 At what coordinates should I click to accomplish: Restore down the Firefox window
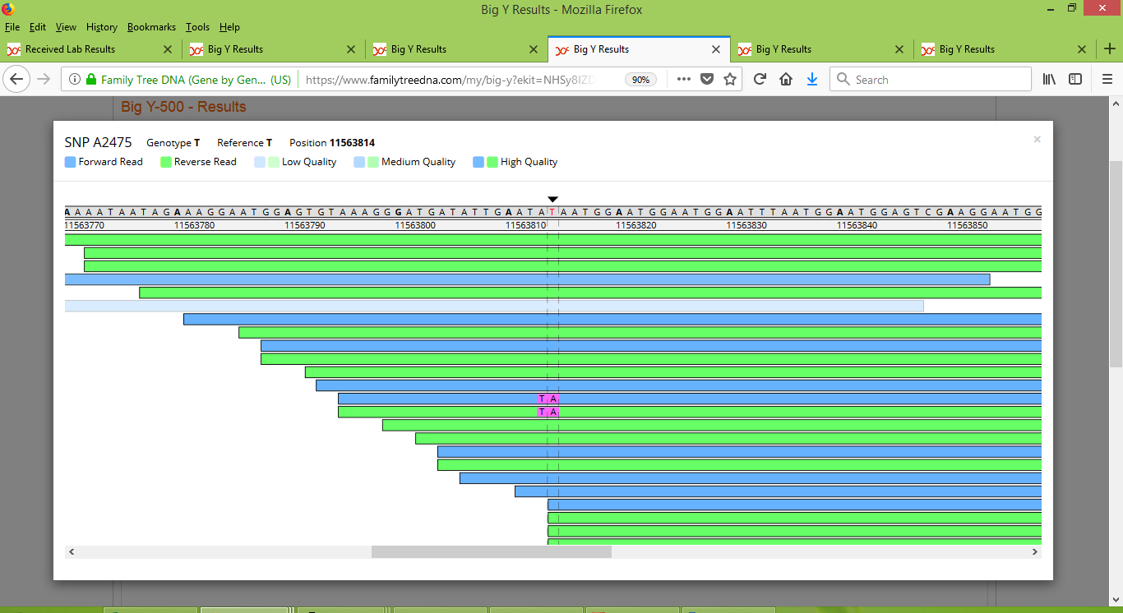[x=1072, y=8]
